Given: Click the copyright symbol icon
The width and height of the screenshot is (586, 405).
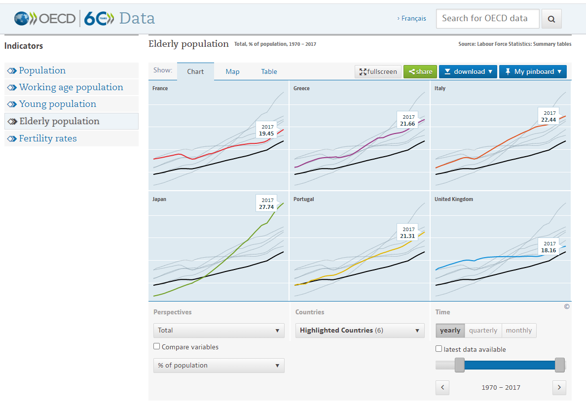Looking at the screenshot, I should coord(567,306).
